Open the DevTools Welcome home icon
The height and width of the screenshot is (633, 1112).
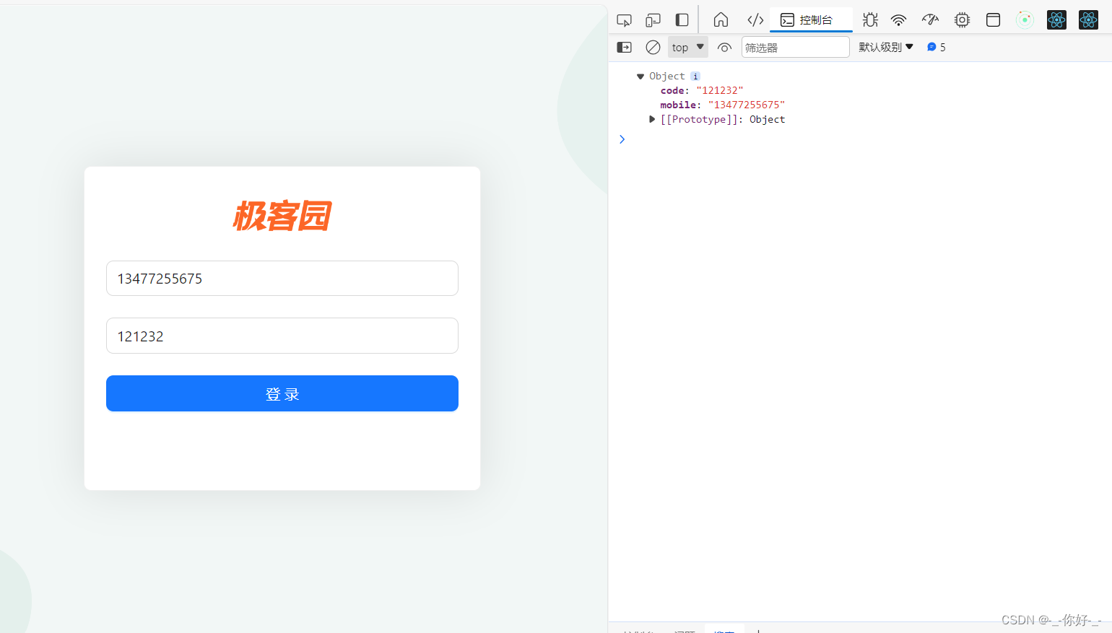pyautogui.click(x=721, y=20)
